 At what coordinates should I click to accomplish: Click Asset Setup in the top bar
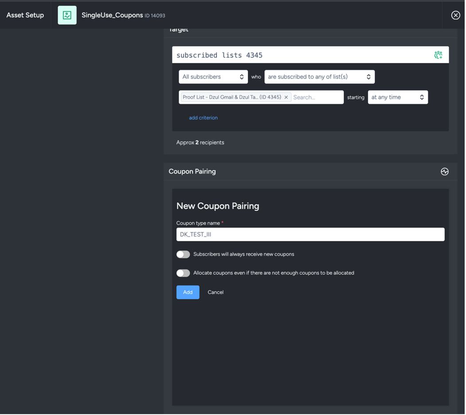(24, 15)
